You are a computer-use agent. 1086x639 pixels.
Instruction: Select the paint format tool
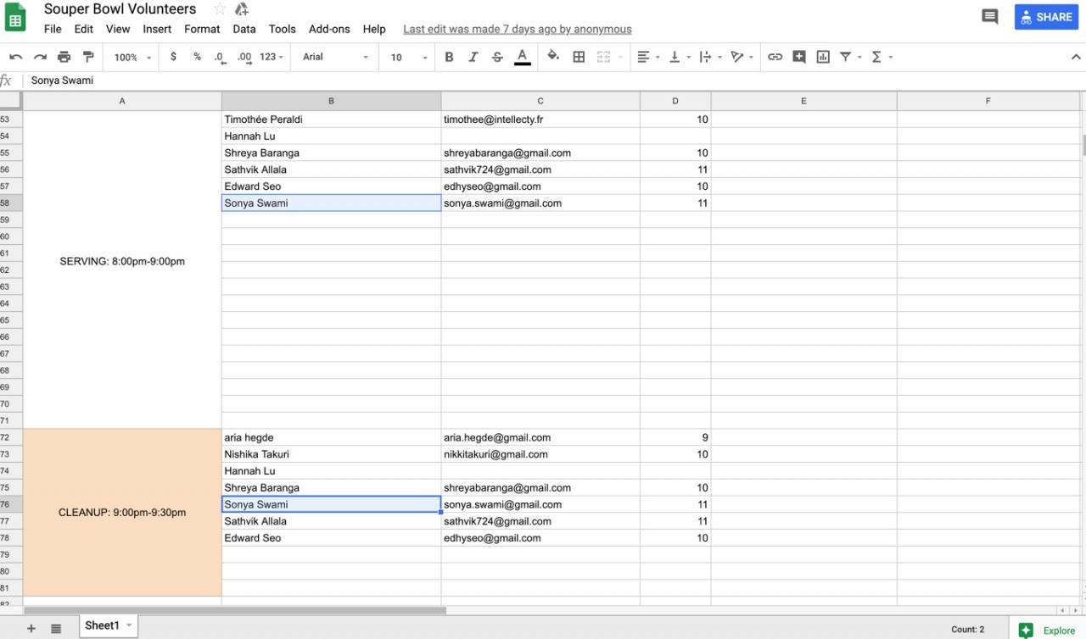coord(88,57)
